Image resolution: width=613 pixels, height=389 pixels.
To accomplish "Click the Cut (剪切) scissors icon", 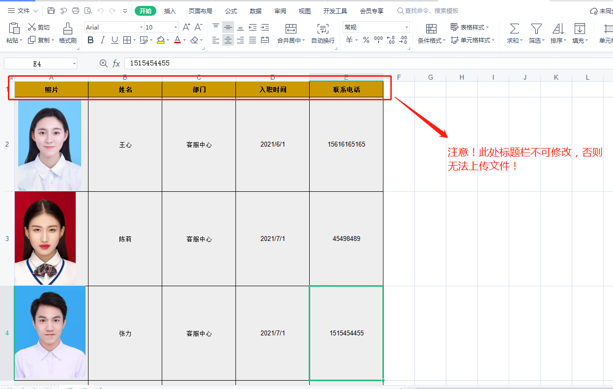I will point(32,27).
